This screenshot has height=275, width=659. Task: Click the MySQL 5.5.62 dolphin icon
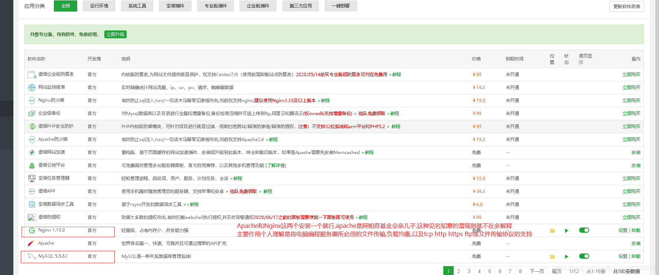click(32, 256)
